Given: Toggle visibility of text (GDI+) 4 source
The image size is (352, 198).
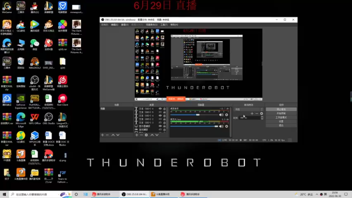Looking at the screenshot, I should tap(160, 116).
